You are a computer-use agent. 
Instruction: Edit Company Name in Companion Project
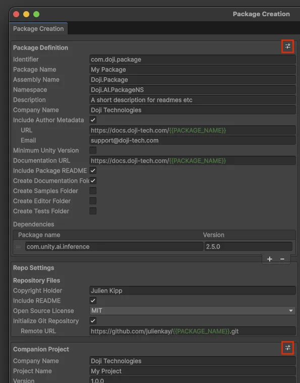click(192, 361)
